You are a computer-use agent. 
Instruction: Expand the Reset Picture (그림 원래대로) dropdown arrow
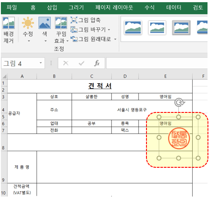click(x=115, y=39)
